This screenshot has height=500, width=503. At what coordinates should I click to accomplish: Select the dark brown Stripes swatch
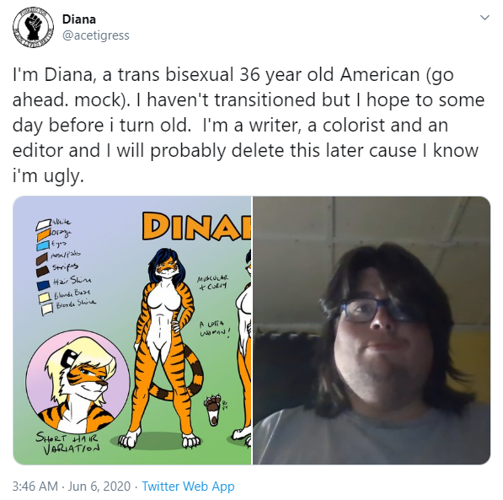pyautogui.click(x=43, y=272)
